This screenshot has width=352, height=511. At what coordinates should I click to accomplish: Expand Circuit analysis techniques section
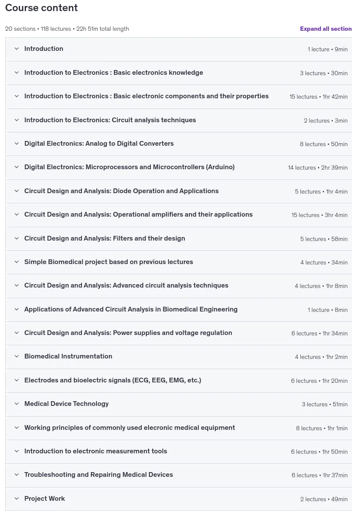(x=179, y=120)
